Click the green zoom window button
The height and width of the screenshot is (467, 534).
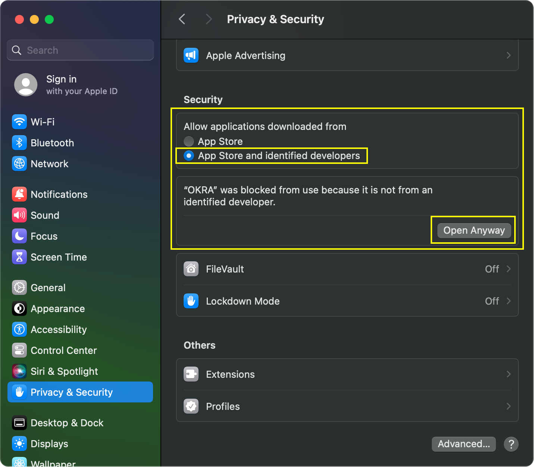(x=49, y=19)
